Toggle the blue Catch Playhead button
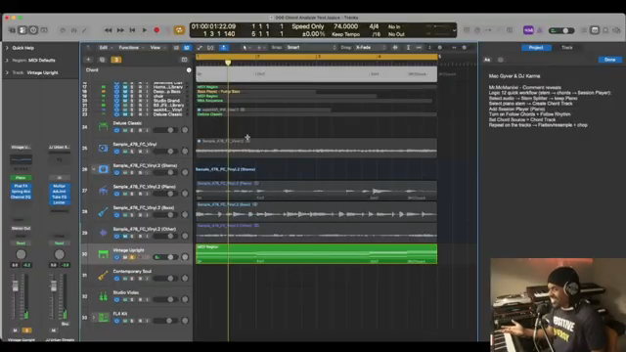The height and width of the screenshot is (352, 626). point(224,48)
